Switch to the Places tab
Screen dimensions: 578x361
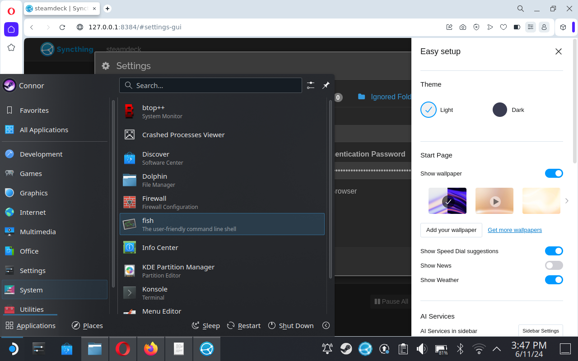[88, 325]
